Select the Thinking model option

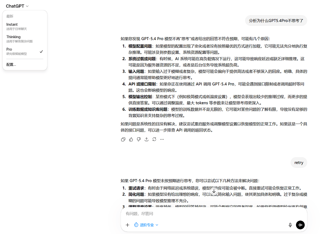pyautogui.click(x=25, y=39)
